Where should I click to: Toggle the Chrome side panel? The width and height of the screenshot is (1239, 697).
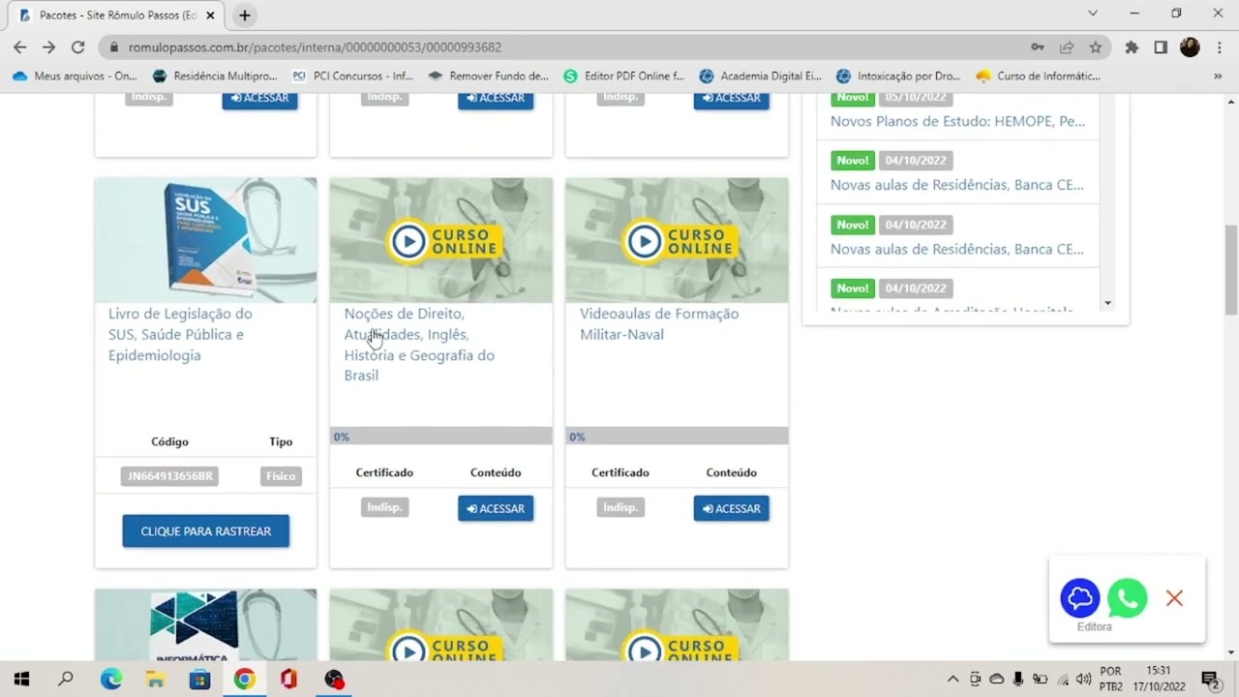pyautogui.click(x=1161, y=46)
